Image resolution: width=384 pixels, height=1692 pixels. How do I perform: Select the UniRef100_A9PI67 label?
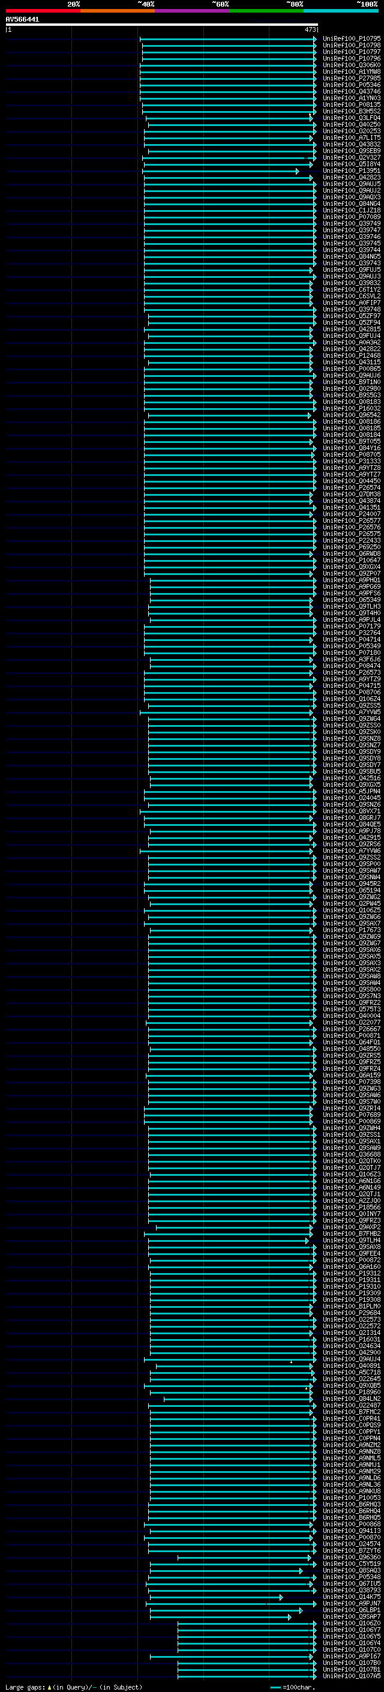(x=352, y=1656)
